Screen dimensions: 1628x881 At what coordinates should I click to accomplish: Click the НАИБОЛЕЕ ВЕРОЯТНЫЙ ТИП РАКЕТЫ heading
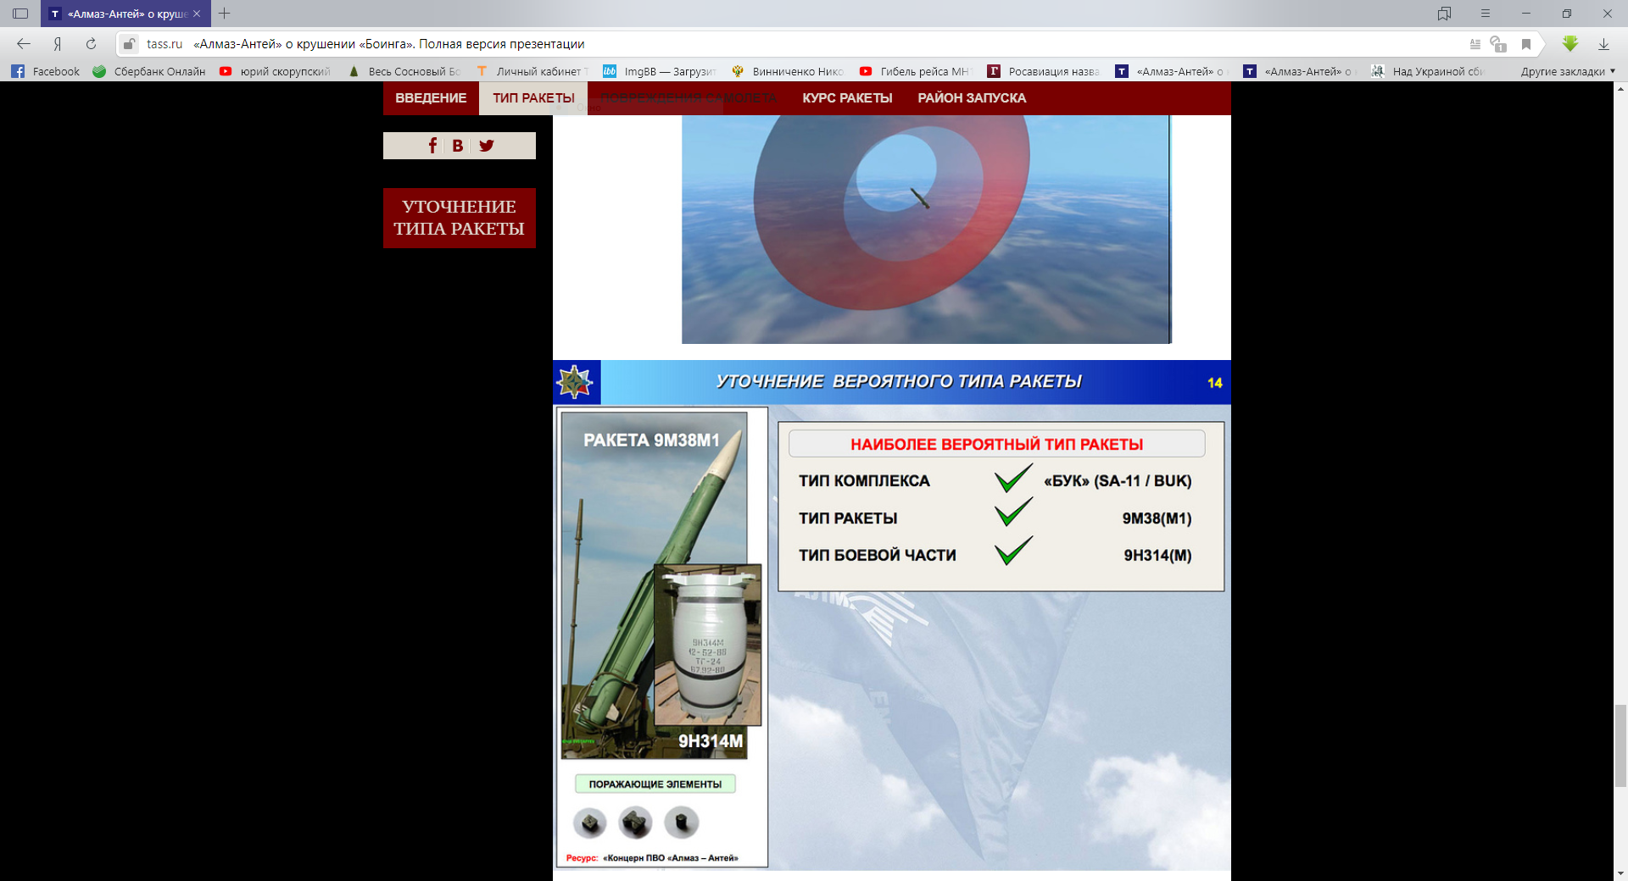pos(996,445)
